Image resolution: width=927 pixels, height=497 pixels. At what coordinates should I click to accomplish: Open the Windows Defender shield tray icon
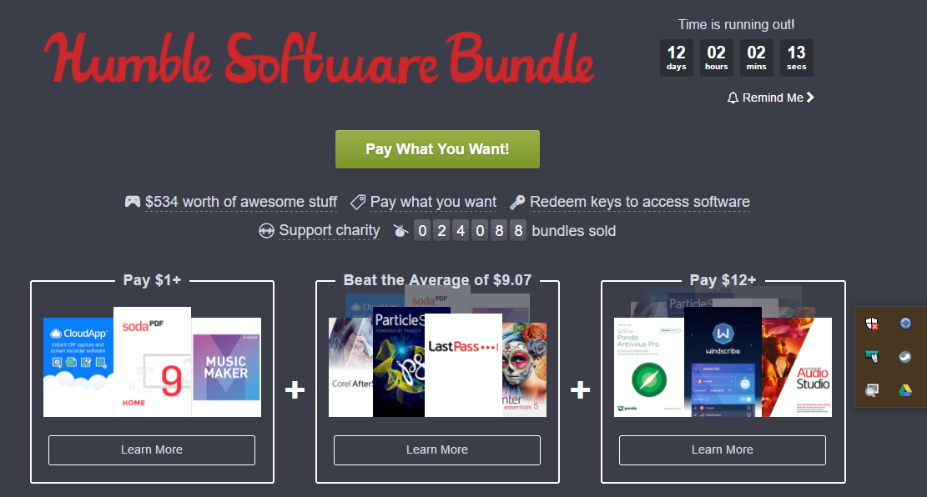(x=872, y=324)
